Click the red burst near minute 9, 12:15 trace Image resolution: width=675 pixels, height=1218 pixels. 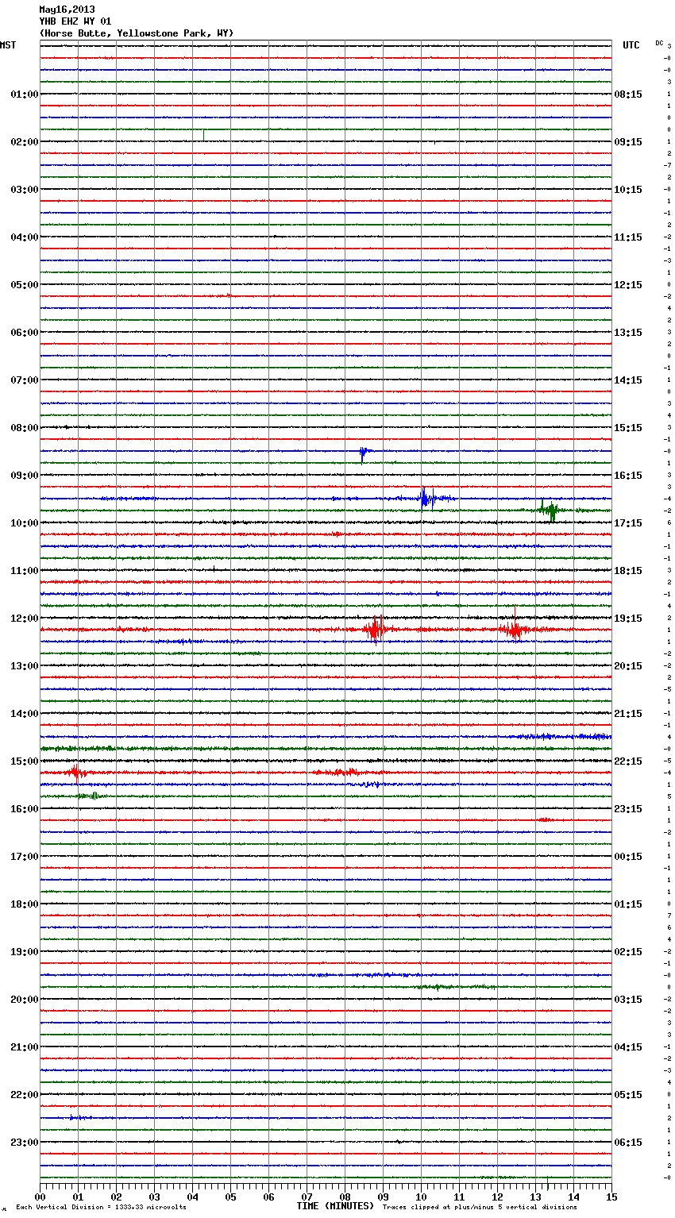376,629
